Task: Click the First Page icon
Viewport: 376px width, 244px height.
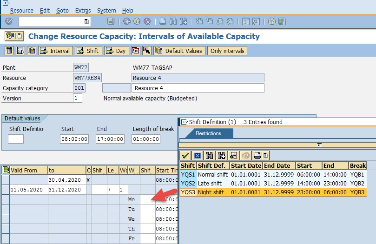Action: (199, 21)
